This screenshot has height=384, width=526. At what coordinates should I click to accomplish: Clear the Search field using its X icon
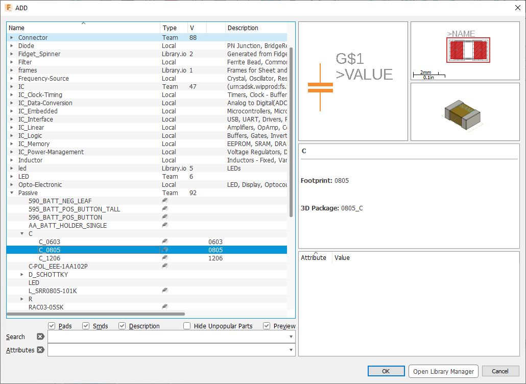[x=40, y=337]
